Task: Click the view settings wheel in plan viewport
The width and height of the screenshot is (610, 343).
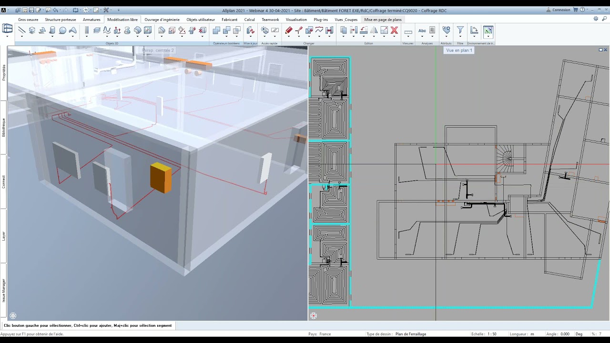Action: (x=314, y=315)
